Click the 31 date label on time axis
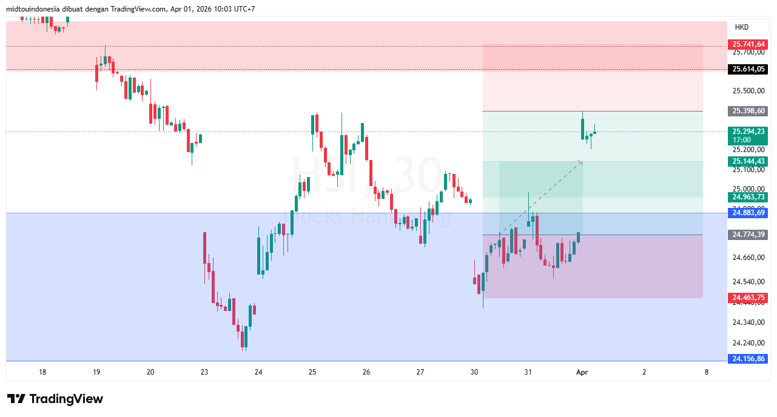 point(528,372)
